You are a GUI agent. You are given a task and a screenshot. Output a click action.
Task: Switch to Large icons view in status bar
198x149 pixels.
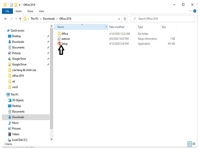194,144
